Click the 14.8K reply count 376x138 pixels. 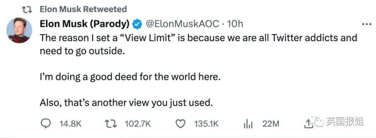70,124
